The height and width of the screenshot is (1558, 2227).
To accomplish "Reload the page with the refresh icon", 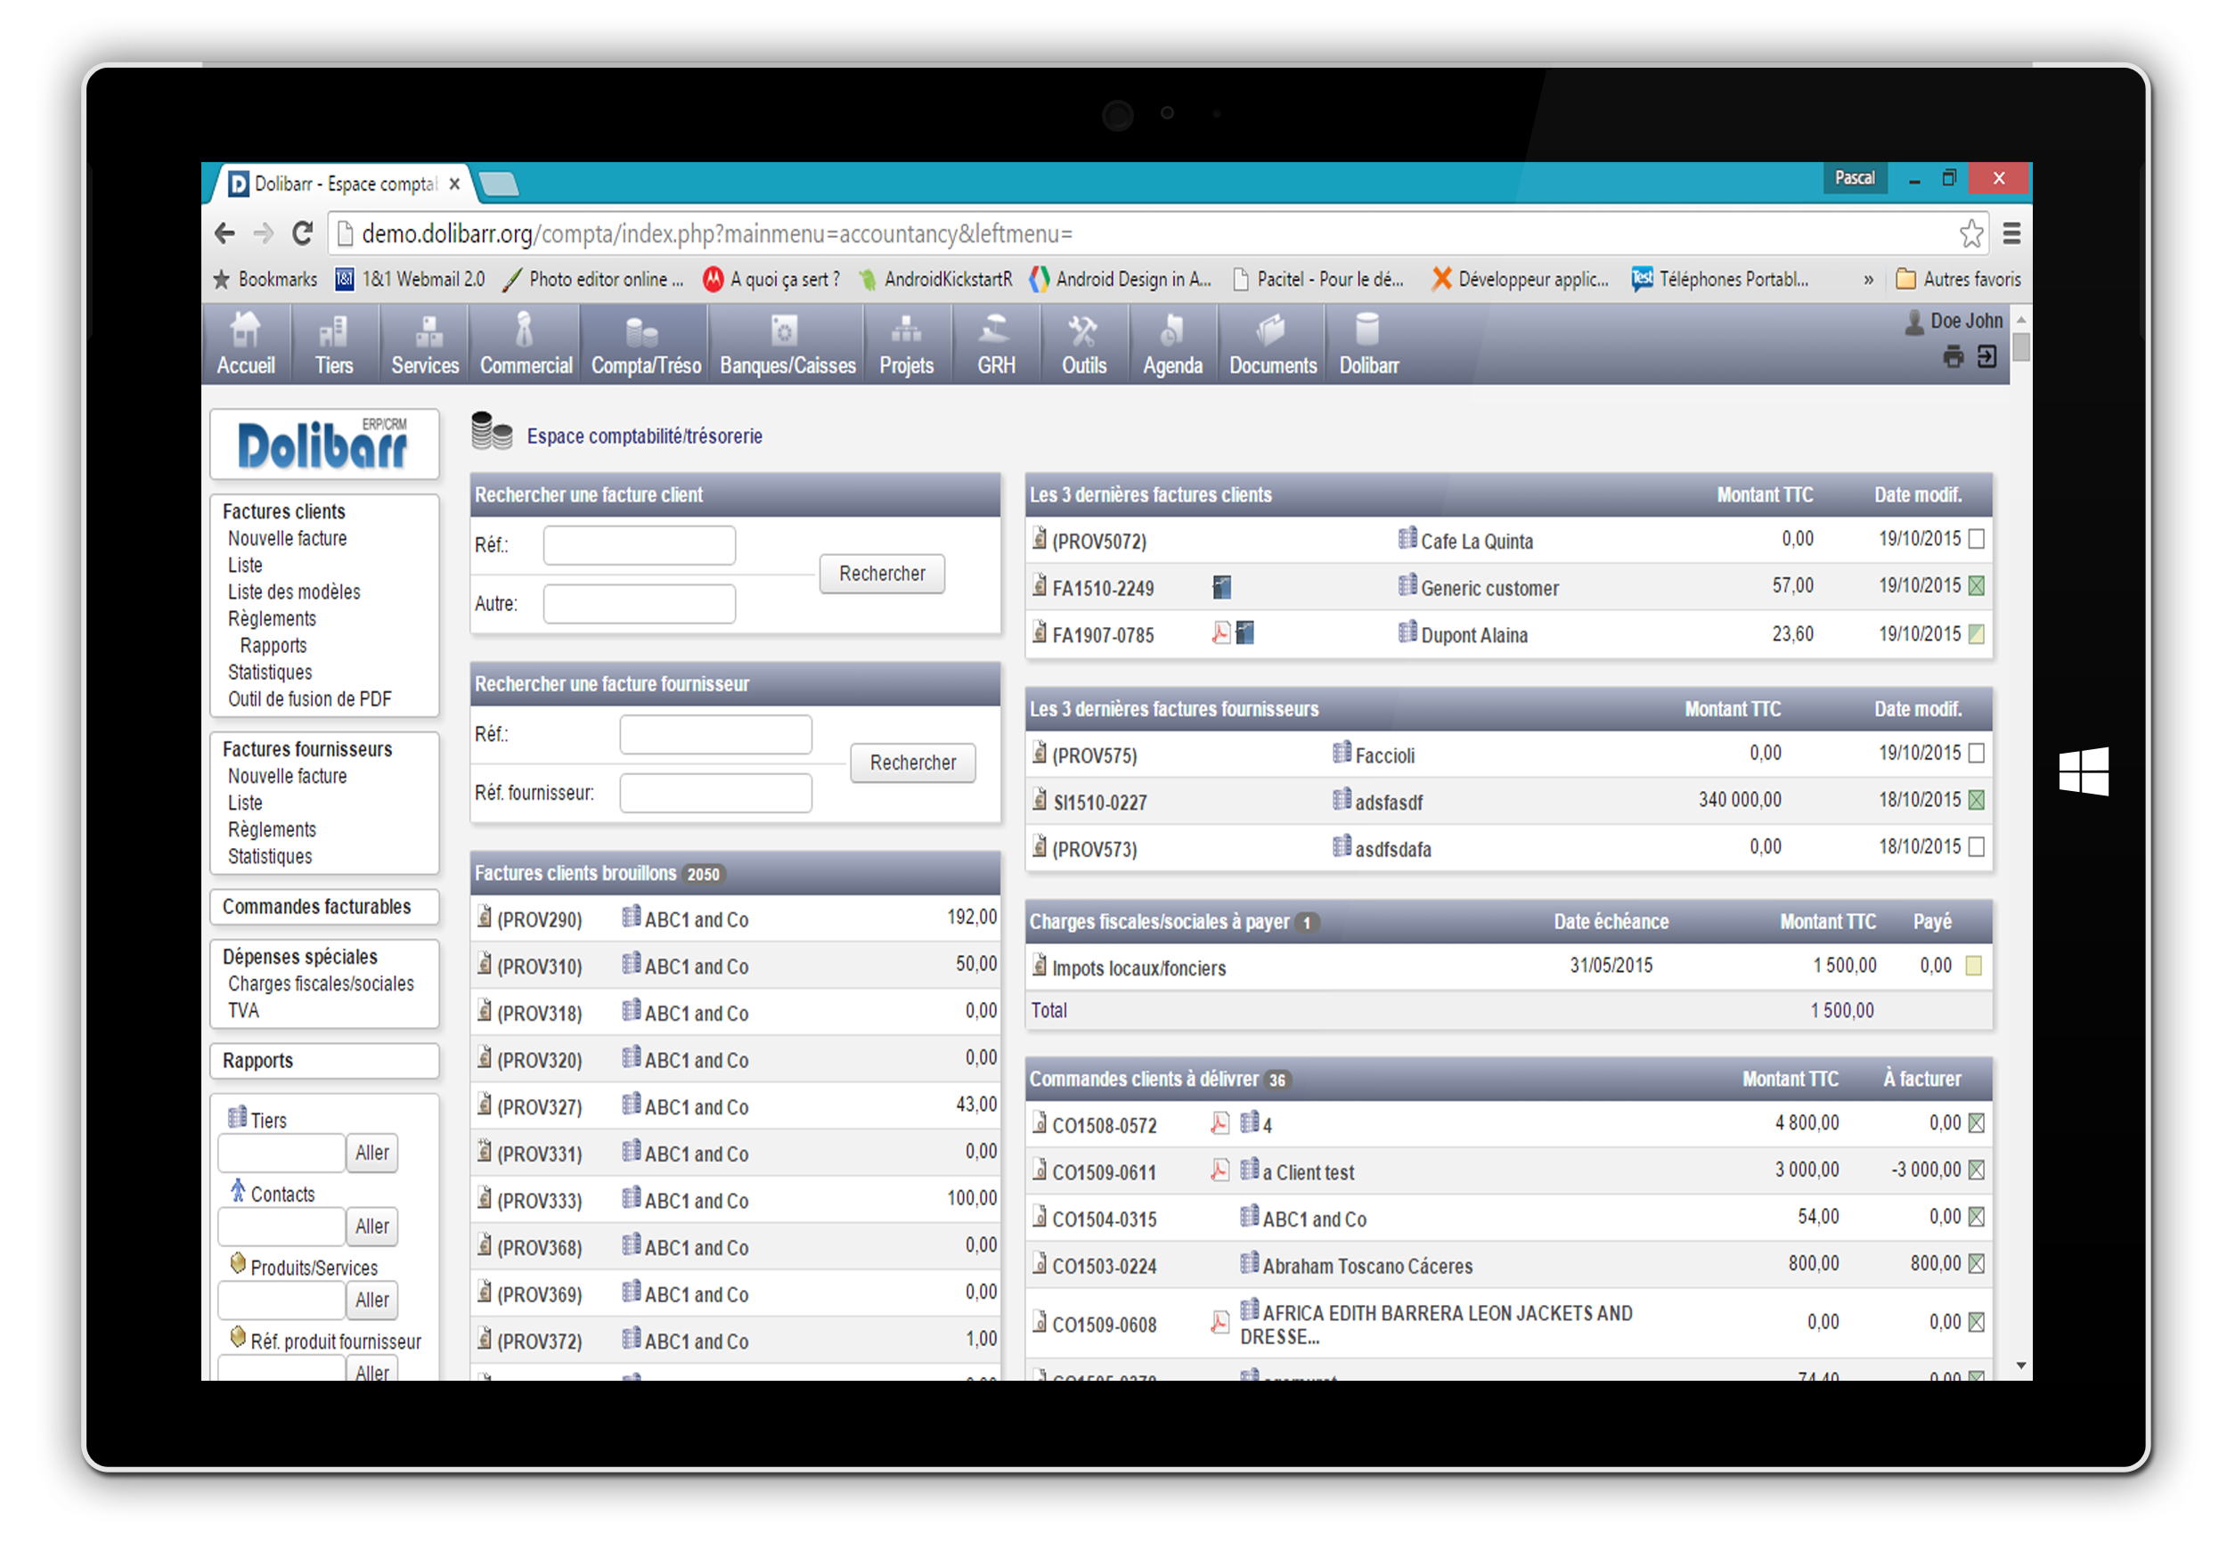I will (x=303, y=233).
